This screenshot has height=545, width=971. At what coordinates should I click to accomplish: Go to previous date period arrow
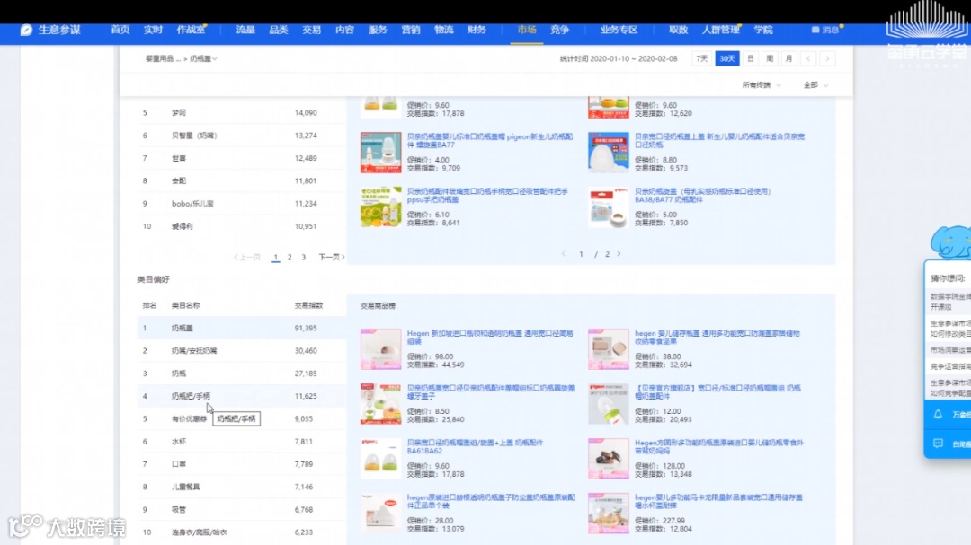pyautogui.click(x=808, y=58)
